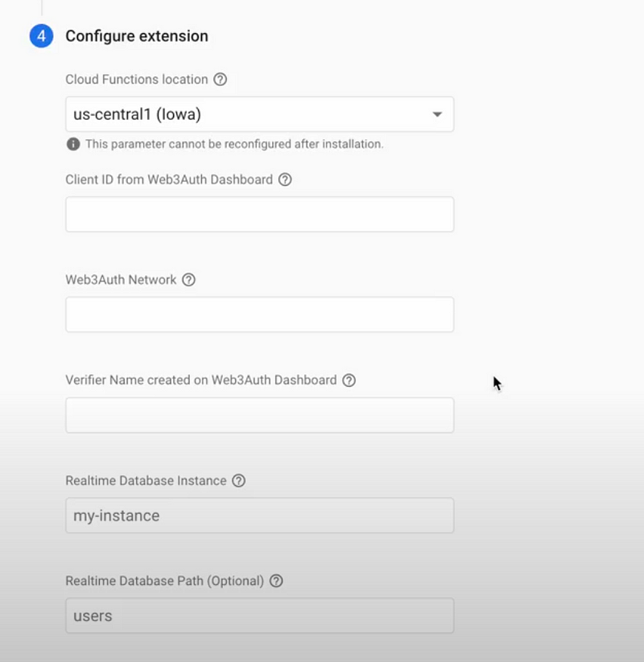Open help tooltip for Client ID from Web3Auth Dashboard

(x=285, y=179)
